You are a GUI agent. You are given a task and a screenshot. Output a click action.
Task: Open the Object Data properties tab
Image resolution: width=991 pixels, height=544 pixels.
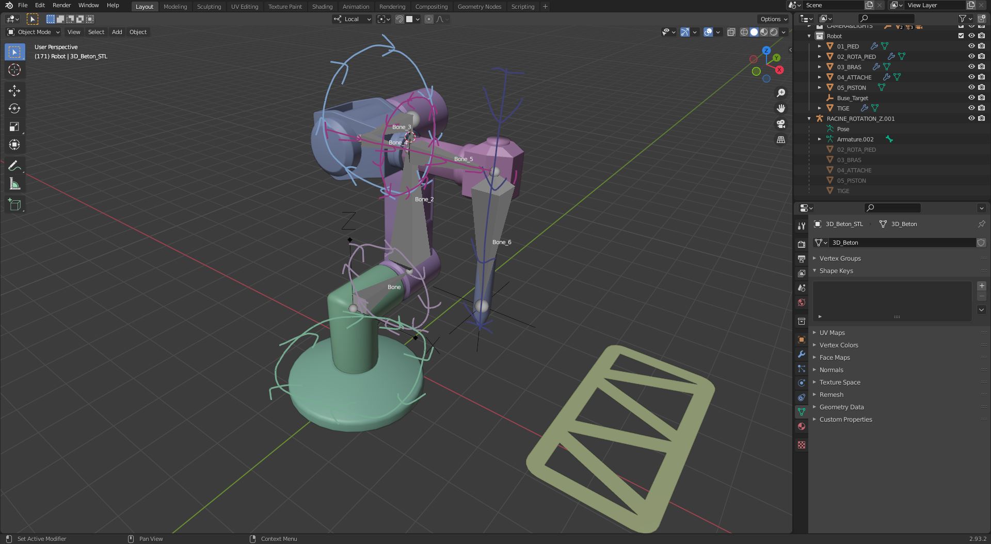tap(801, 412)
